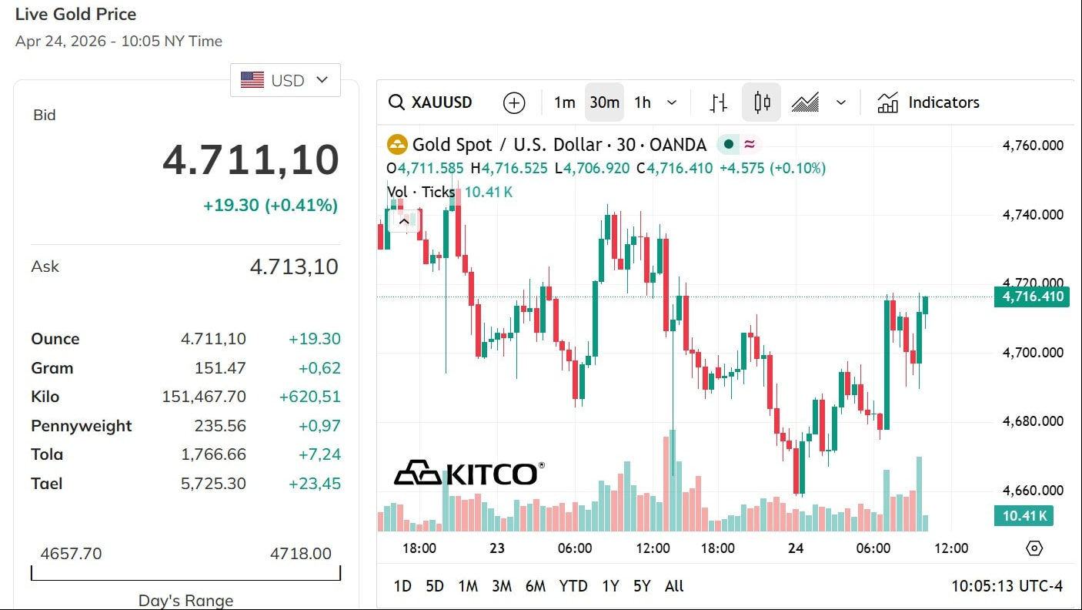Screen dimensions: 1082x610
Task: Toggle the 30m timeframe button
Action: point(604,102)
